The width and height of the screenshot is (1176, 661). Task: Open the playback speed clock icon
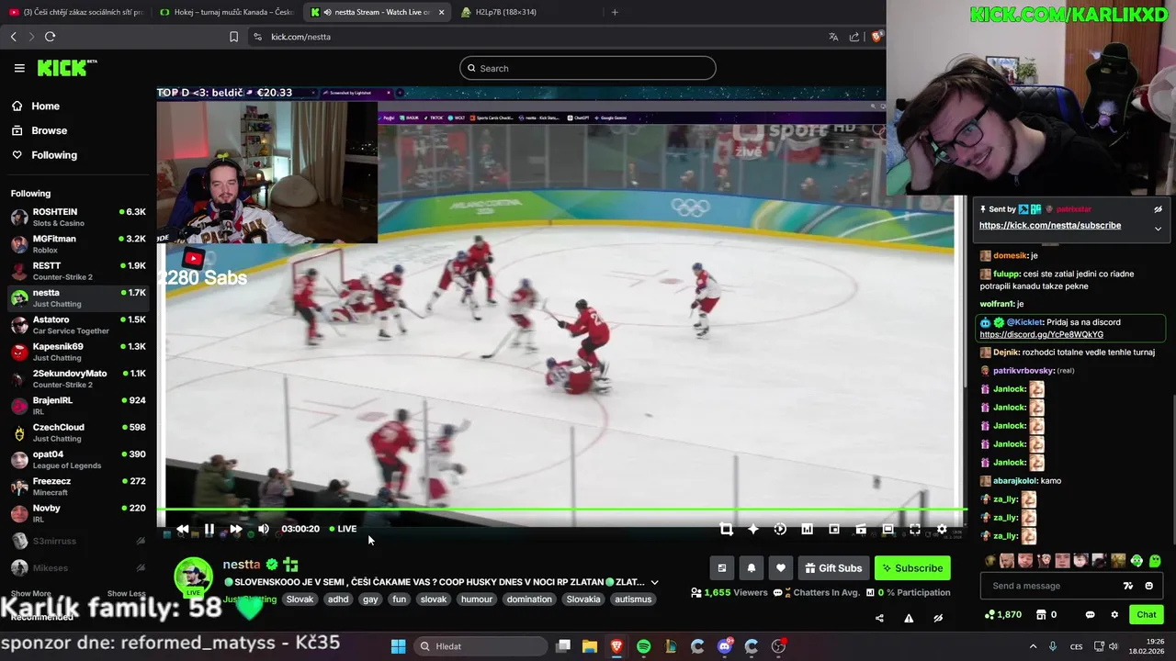click(780, 529)
